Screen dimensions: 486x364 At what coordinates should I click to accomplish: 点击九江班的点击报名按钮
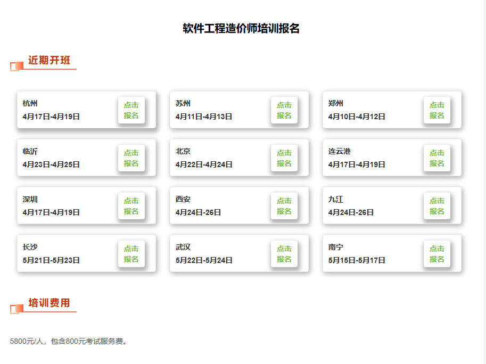(x=437, y=206)
